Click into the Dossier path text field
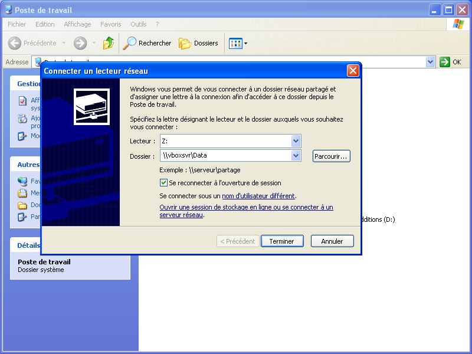The height and width of the screenshot is (354, 472). [224, 156]
